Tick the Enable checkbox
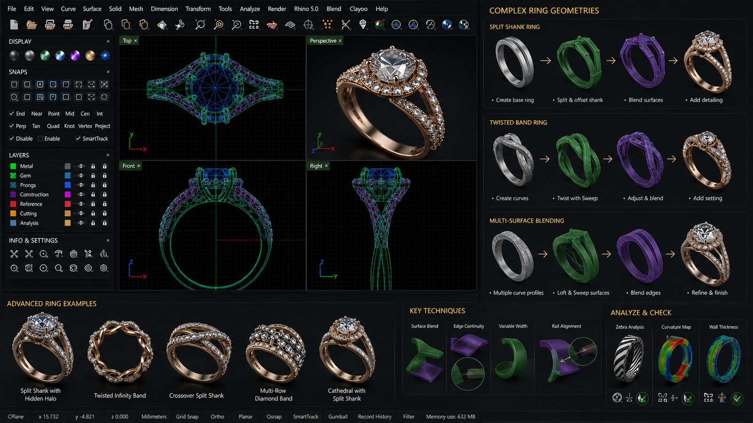Viewport: 753px width, 423px height. (x=40, y=139)
